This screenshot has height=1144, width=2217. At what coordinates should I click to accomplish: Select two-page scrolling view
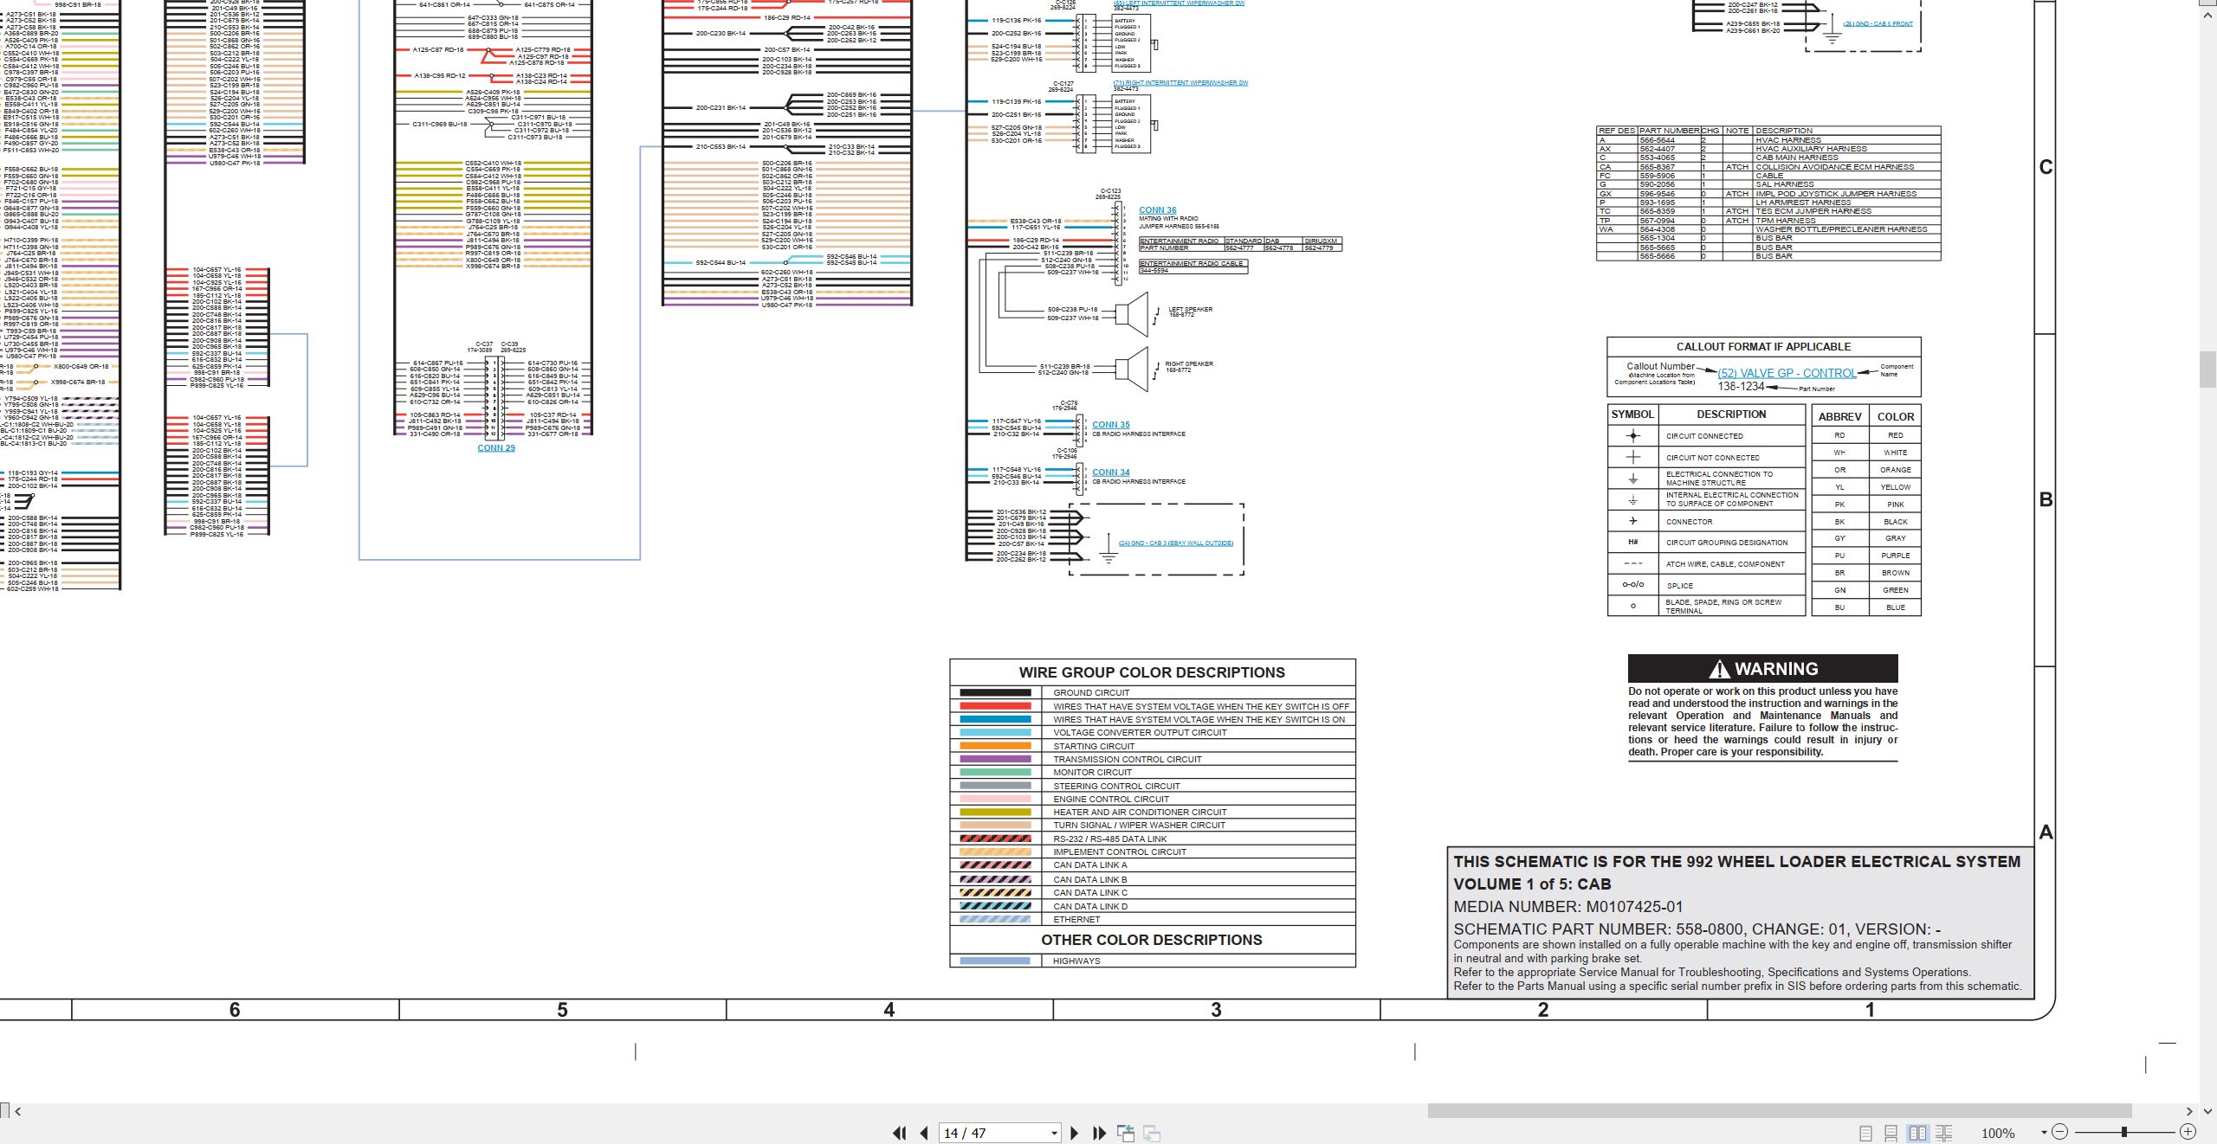(x=1944, y=1133)
